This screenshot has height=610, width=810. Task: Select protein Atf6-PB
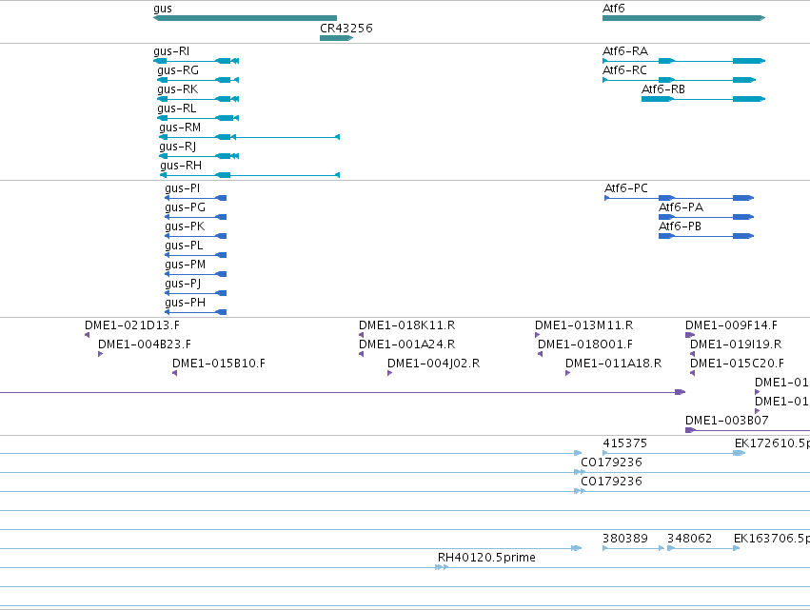[x=706, y=236]
